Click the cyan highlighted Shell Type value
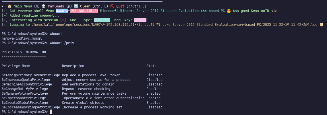The width and height of the screenshot is (327, 115). (102, 20)
